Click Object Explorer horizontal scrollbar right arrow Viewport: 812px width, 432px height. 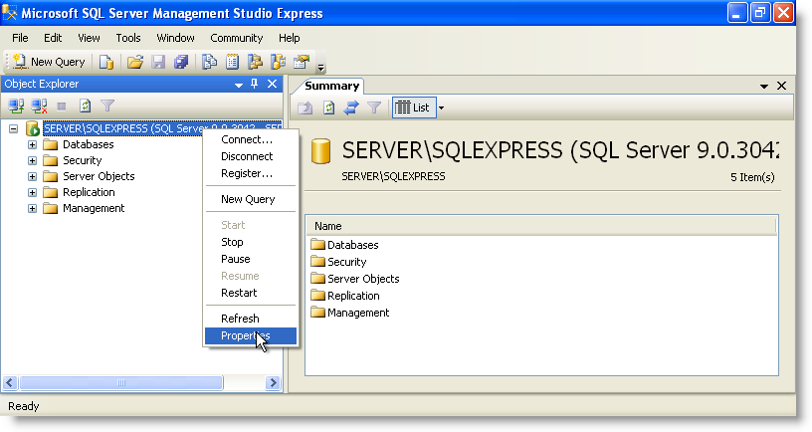[x=273, y=383]
